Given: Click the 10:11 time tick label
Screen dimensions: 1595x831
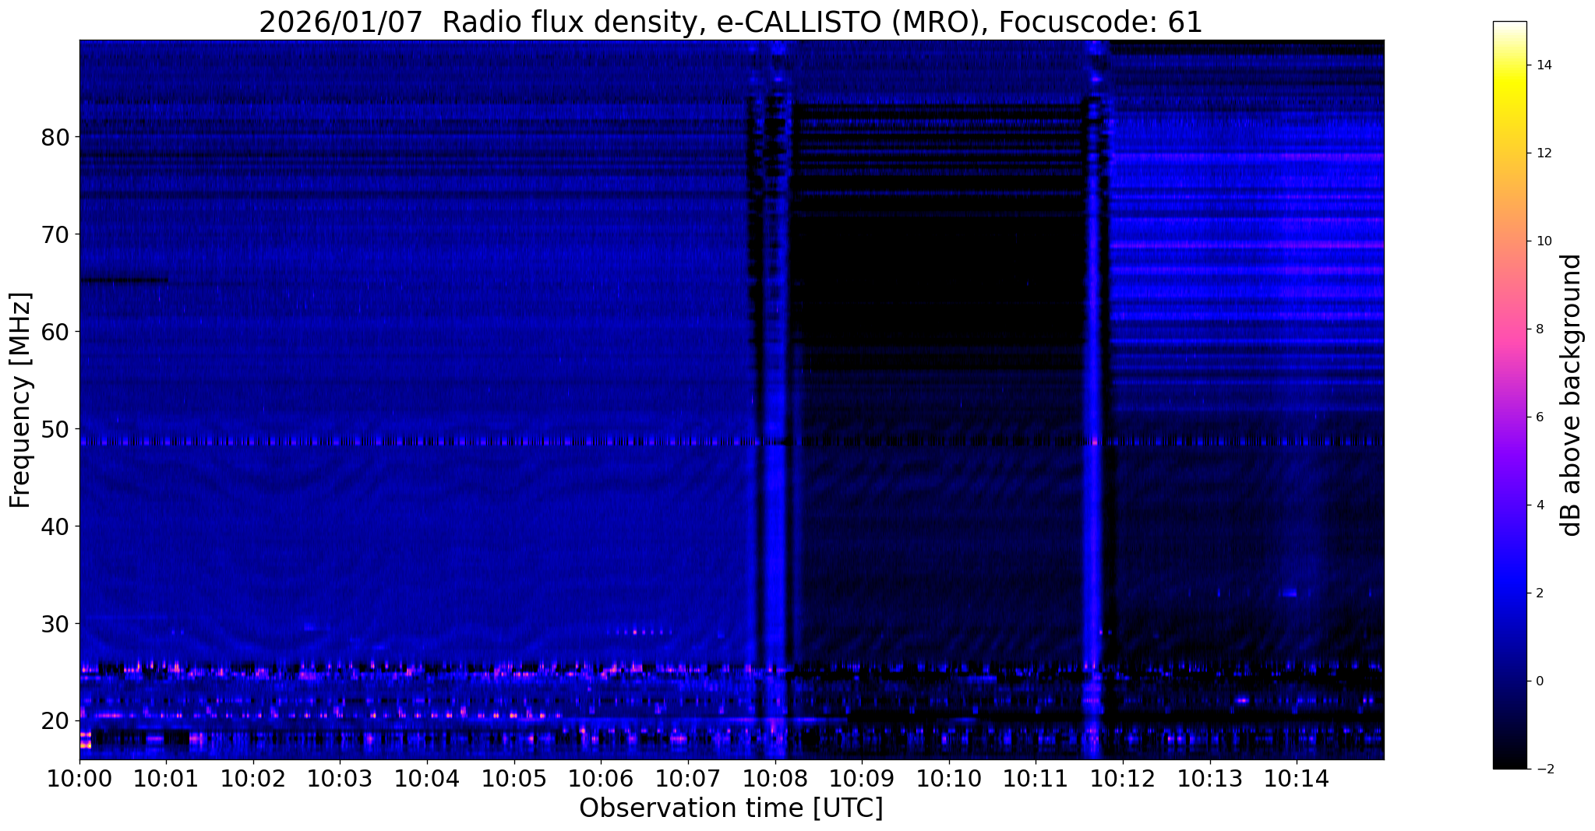Looking at the screenshot, I should coord(1036,778).
